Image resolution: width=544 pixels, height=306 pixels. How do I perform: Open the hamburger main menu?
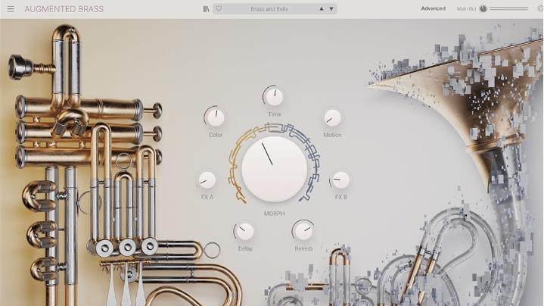pyautogui.click(x=11, y=9)
